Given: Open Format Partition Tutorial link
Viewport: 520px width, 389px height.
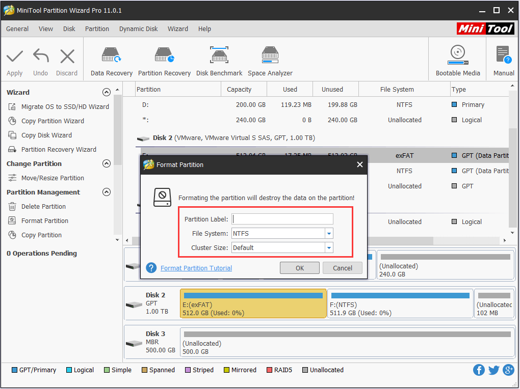Looking at the screenshot, I should [196, 268].
